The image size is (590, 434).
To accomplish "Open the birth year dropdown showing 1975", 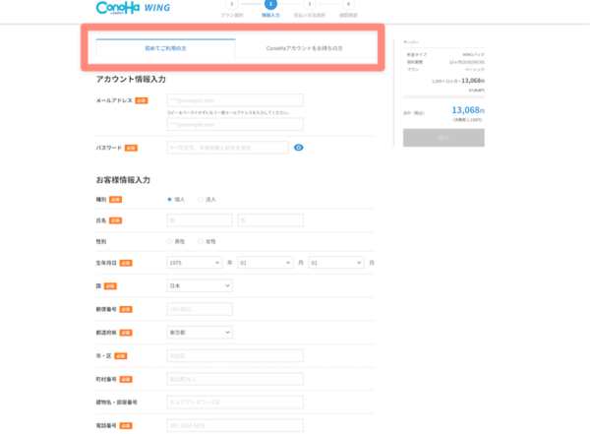I will (x=195, y=263).
